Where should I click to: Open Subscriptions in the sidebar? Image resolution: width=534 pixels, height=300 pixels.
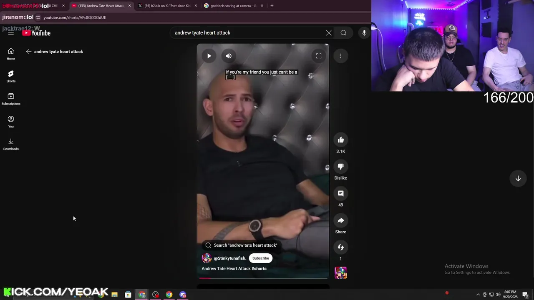11,99
